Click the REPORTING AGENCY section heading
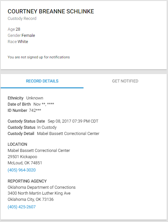The height and width of the screenshot is (222, 168). tap(27, 181)
